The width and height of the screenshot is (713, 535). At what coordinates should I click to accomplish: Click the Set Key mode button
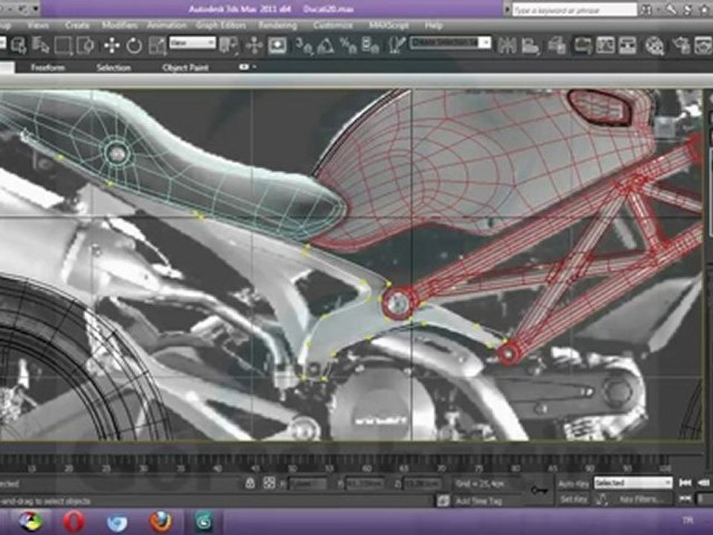pos(573,499)
